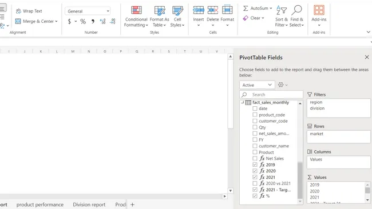This screenshot has height=209, width=372.
Task: Click the AutoSum sigma icon
Action: tap(246, 9)
